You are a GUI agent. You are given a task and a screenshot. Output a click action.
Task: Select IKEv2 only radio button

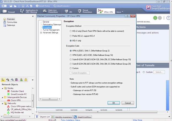click(71, 31)
